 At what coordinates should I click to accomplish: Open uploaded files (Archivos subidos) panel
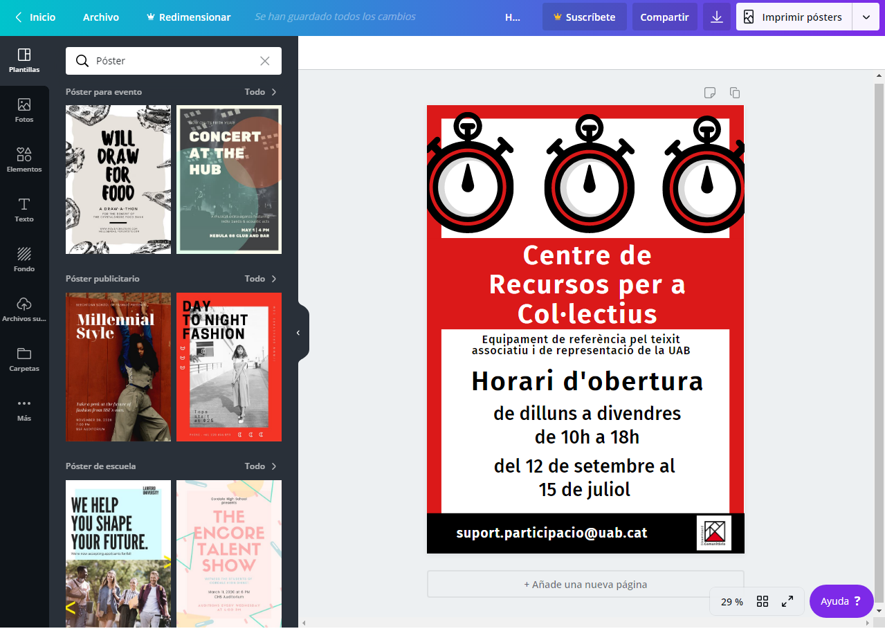click(24, 309)
